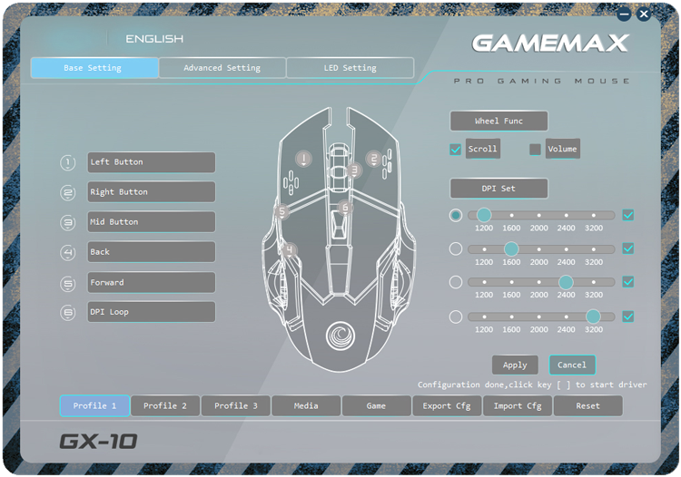The width and height of the screenshot is (681, 477).
Task: Click marker 4 on the mouse side
Action: click(x=290, y=249)
